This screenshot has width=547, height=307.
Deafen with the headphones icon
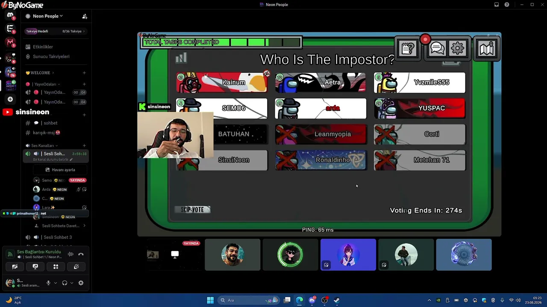point(65,283)
